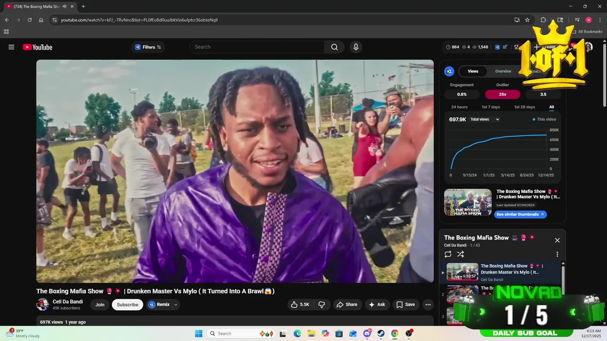Open vidIQ list icon with blue dot

(x=506, y=47)
